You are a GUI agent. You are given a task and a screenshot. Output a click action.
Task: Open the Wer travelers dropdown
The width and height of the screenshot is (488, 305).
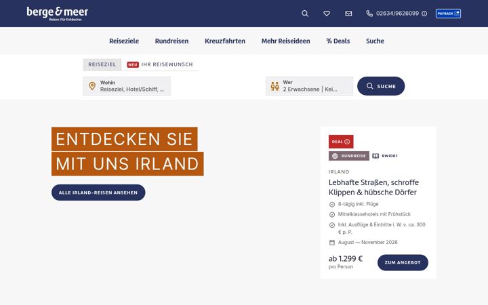pos(309,86)
